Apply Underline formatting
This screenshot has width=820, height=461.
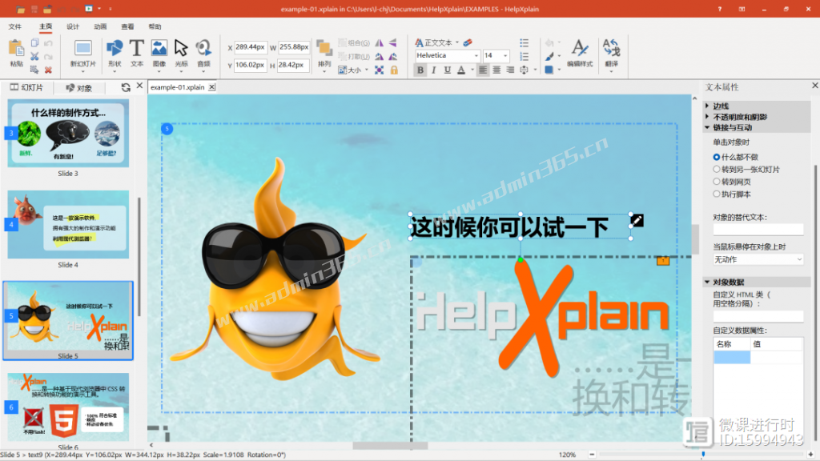pyautogui.click(x=447, y=70)
